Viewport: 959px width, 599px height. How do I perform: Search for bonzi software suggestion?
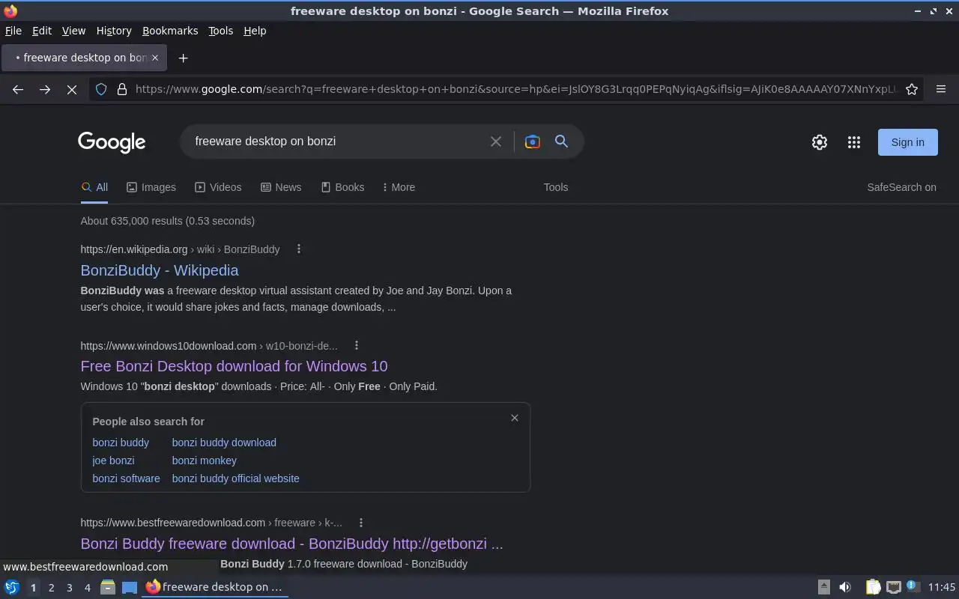(x=126, y=478)
